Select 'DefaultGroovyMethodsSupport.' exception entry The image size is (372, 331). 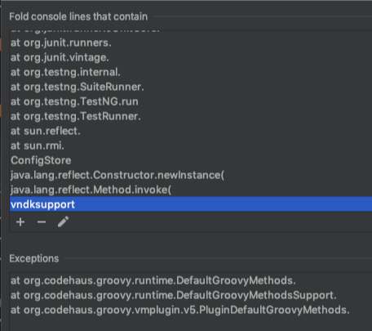[191, 295]
